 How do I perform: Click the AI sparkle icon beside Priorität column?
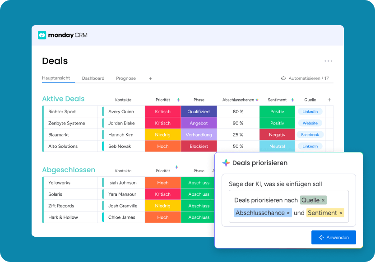coord(178,100)
